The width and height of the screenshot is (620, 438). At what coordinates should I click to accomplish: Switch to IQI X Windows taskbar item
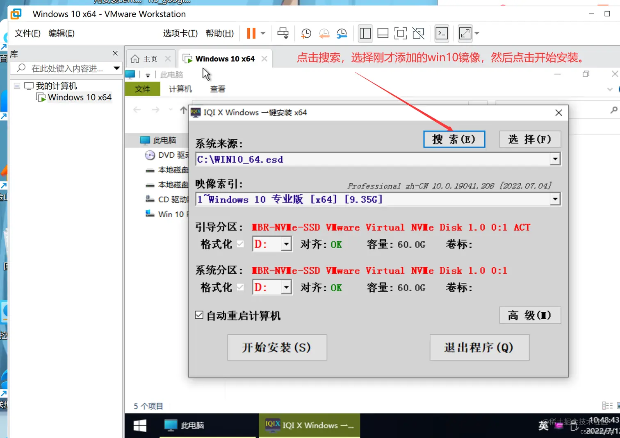pyautogui.click(x=310, y=425)
